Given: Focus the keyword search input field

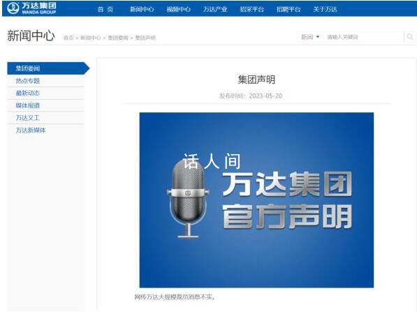Looking at the screenshot, I should 363,37.
